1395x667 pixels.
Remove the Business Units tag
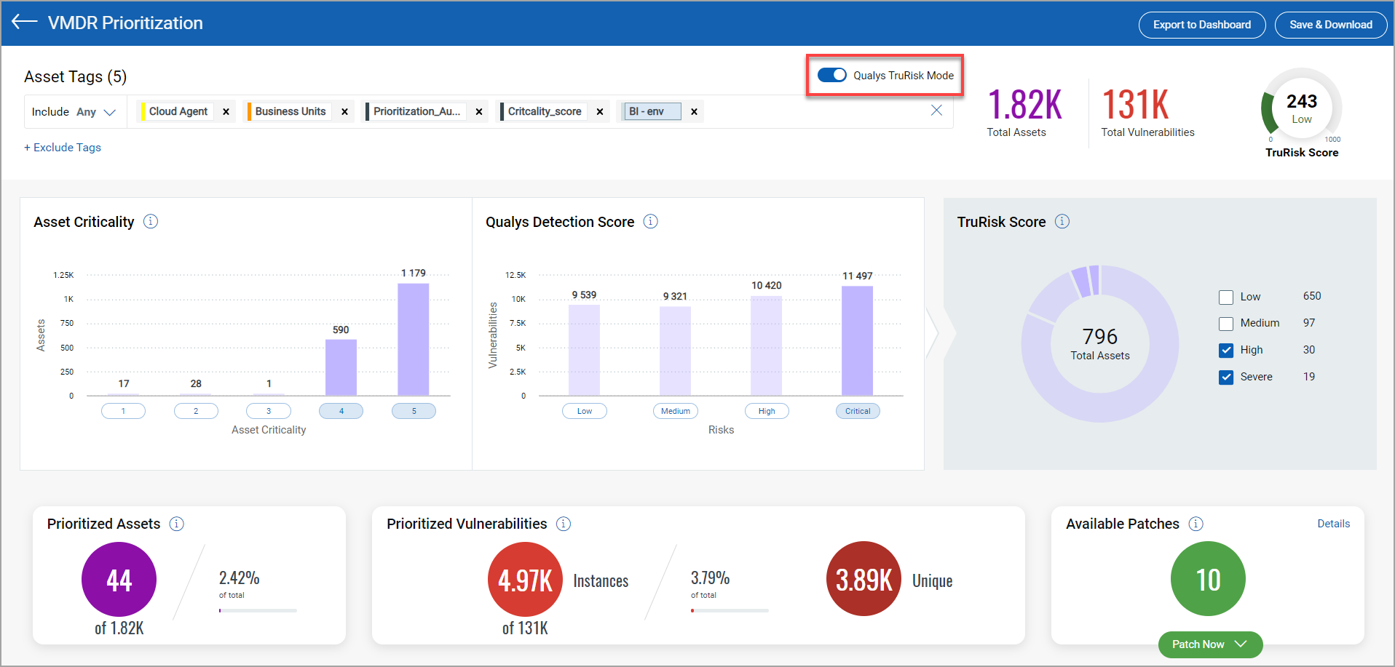pos(344,111)
